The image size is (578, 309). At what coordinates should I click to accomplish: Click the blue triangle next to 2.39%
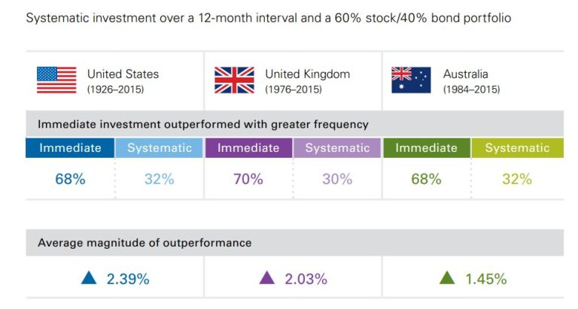click(89, 278)
